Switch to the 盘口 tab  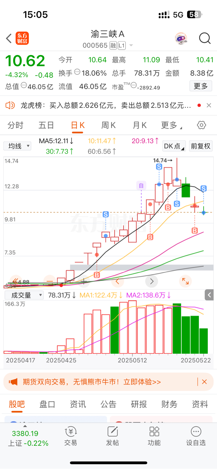[x=47, y=404]
